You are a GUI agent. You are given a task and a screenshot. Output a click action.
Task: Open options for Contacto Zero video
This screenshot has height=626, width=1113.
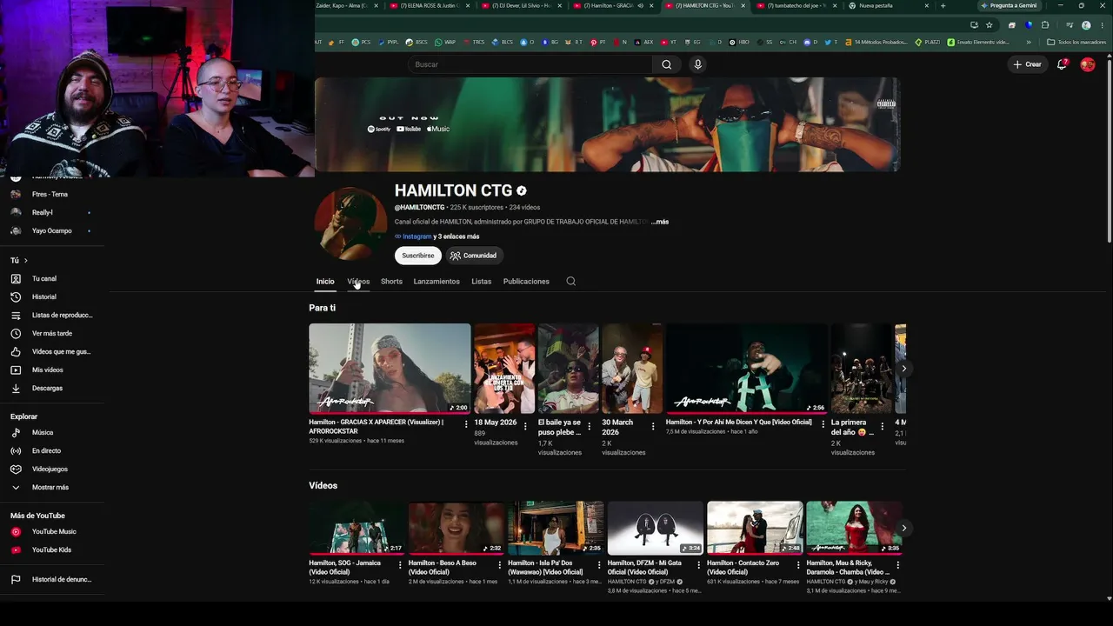798,565
